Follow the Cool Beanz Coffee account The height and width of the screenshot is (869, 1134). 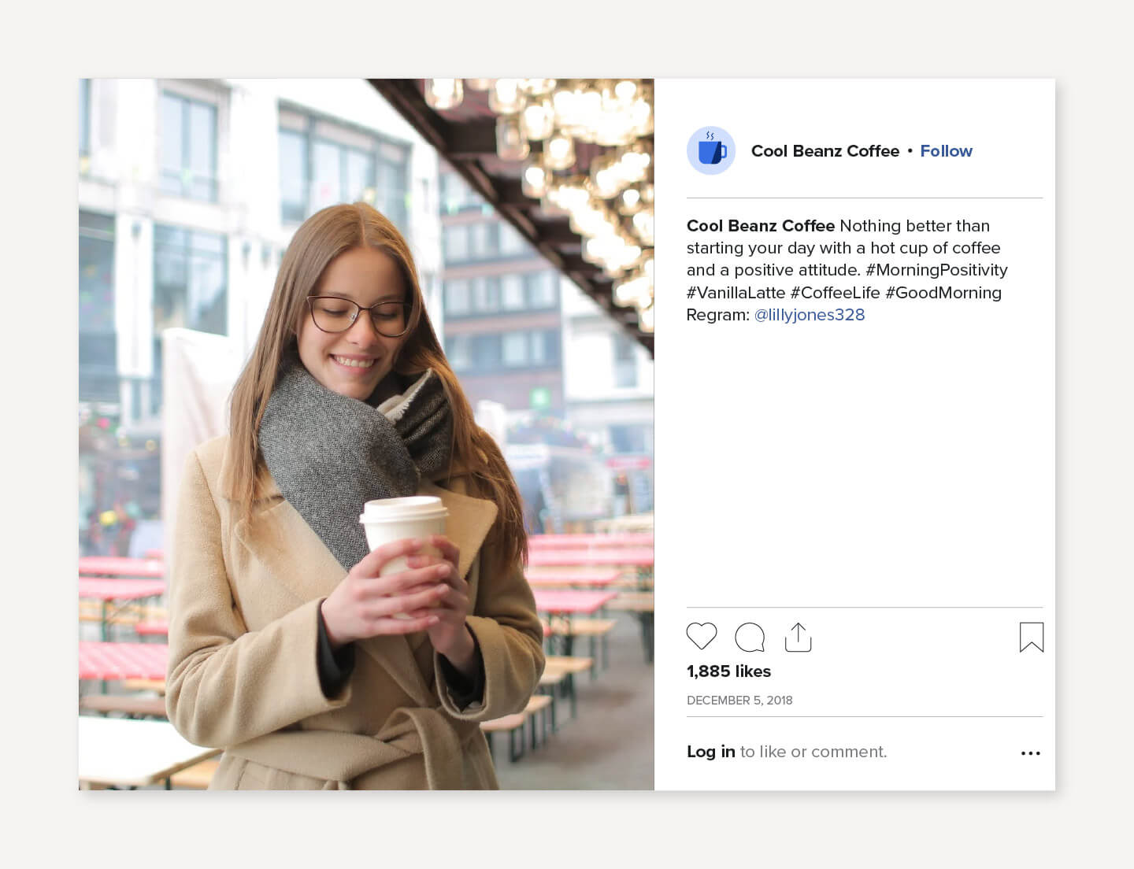(x=946, y=150)
